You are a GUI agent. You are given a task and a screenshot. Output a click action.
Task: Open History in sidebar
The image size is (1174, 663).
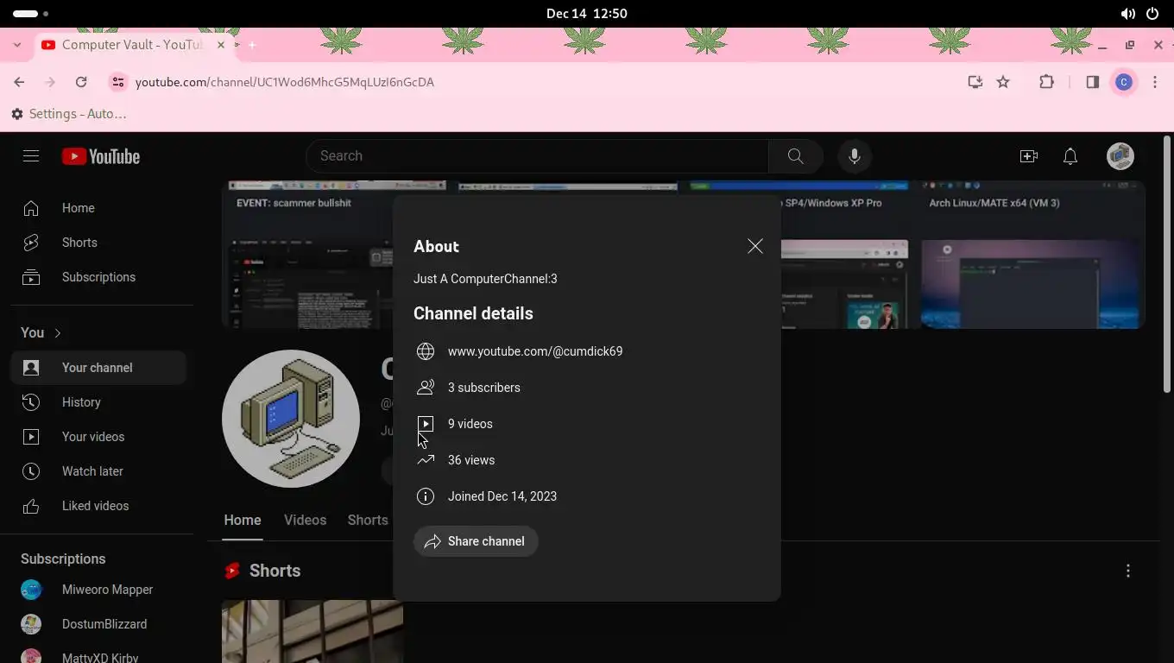click(98, 402)
